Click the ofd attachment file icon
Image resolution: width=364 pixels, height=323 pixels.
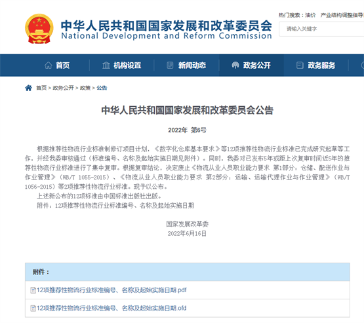33,309
